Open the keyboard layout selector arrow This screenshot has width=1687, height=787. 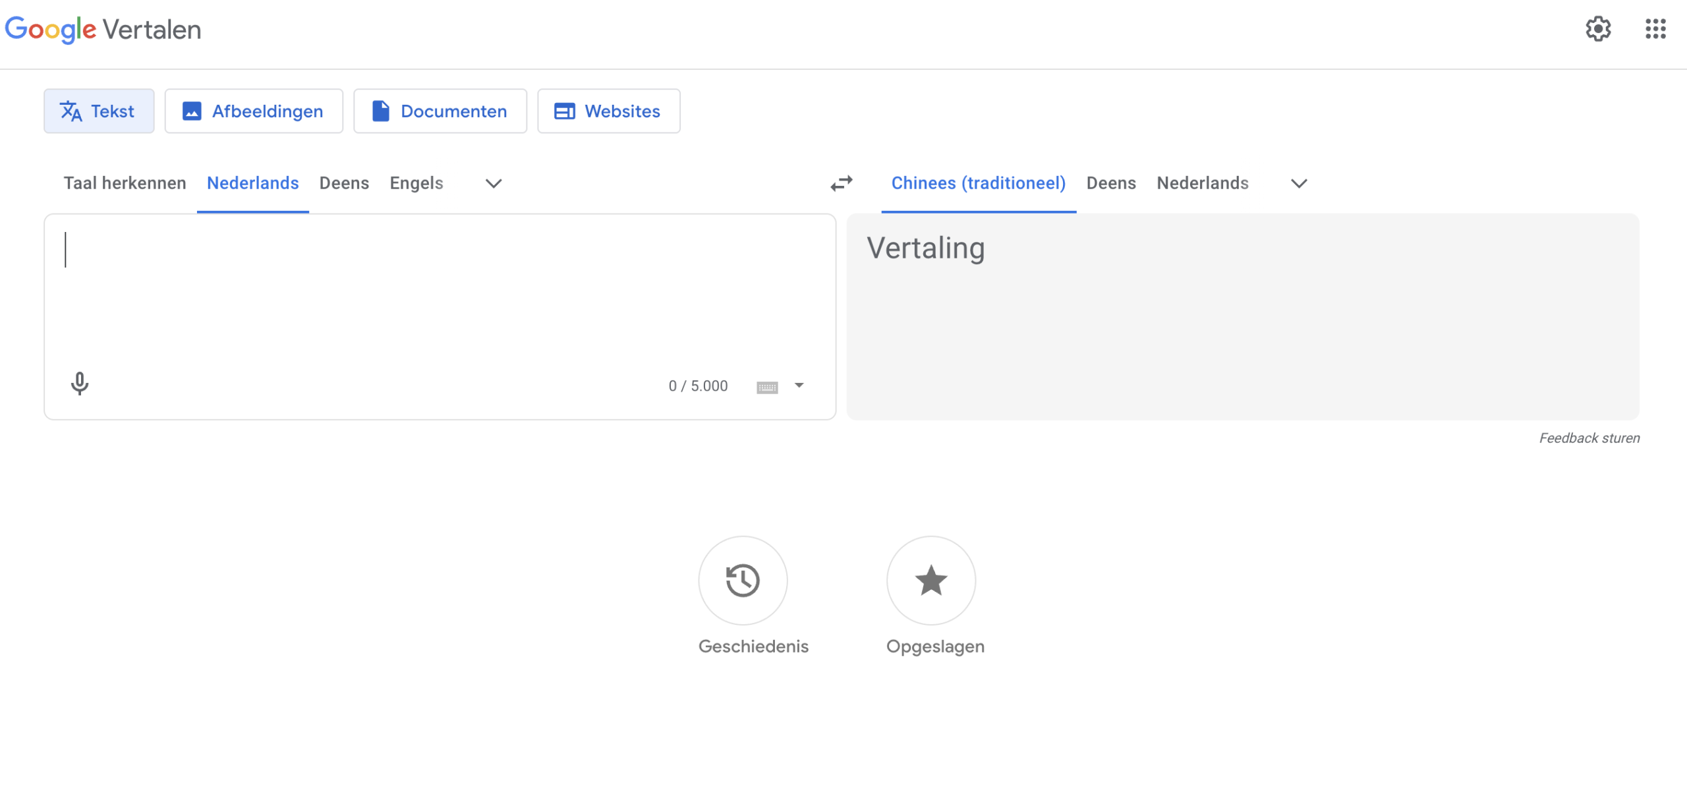point(799,386)
